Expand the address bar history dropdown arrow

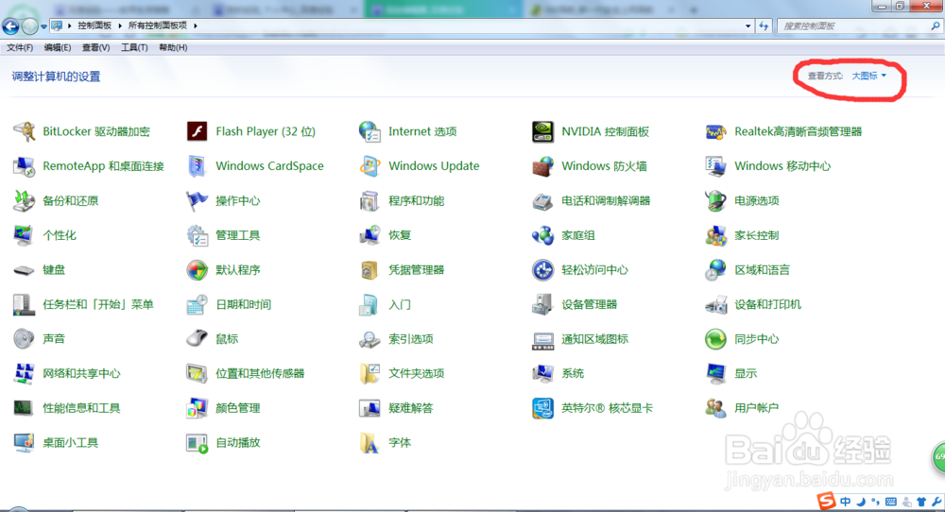(747, 26)
